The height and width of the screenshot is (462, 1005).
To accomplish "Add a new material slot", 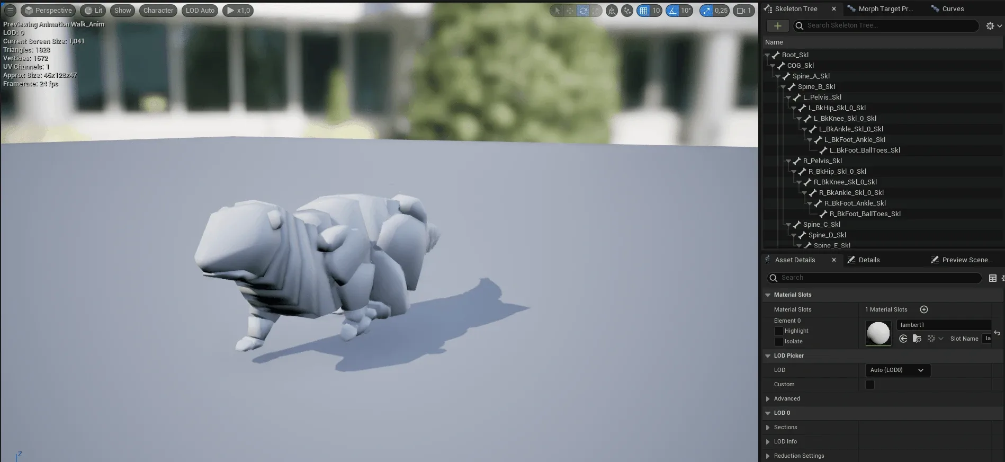I will [x=924, y=309].
